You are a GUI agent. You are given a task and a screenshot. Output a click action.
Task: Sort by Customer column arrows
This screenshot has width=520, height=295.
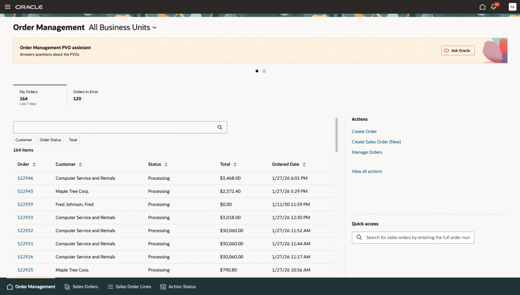click(x=81, y=165)
